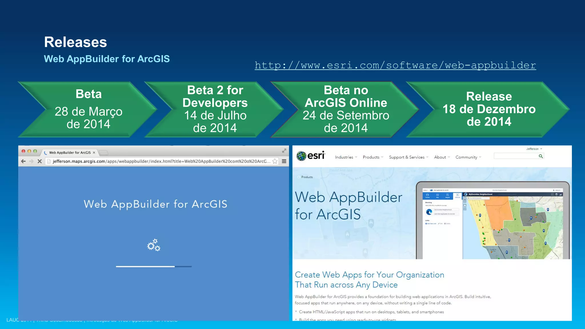This screenshot has height=329, width=585.
Task: Expand the Community menu
Action: coord(468,157)
